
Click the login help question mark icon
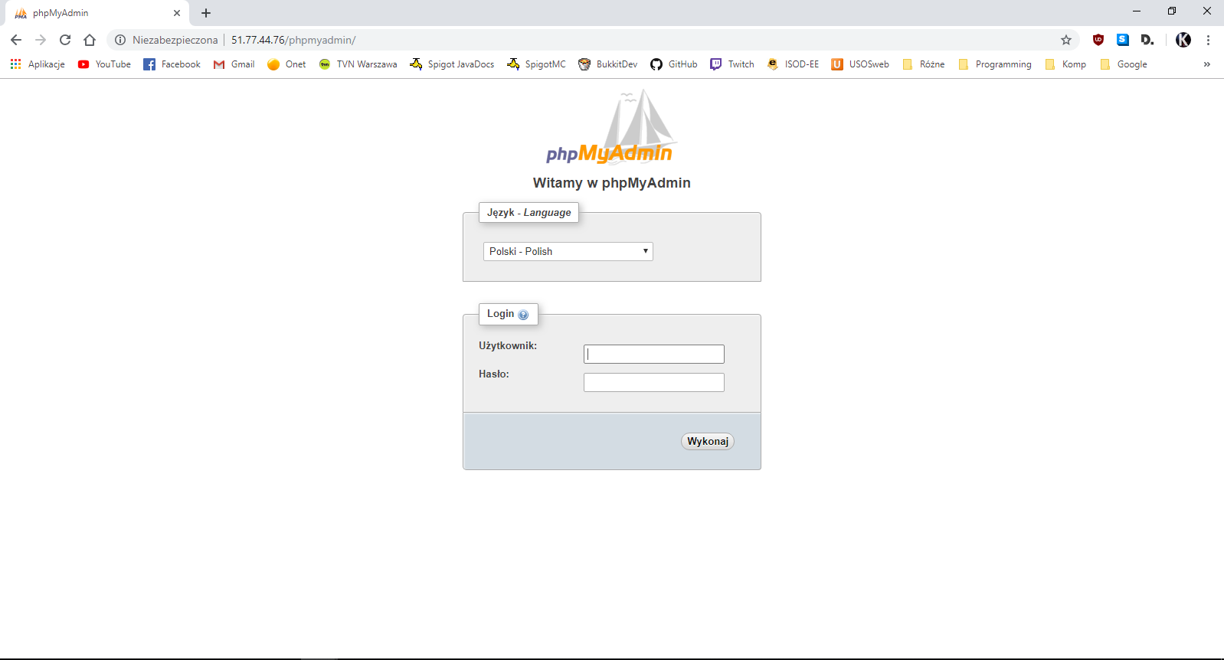click(523, 315)
